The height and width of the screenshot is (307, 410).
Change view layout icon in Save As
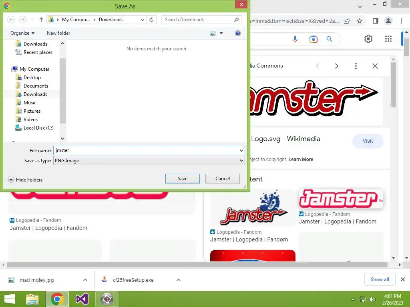tap(213, 33)
